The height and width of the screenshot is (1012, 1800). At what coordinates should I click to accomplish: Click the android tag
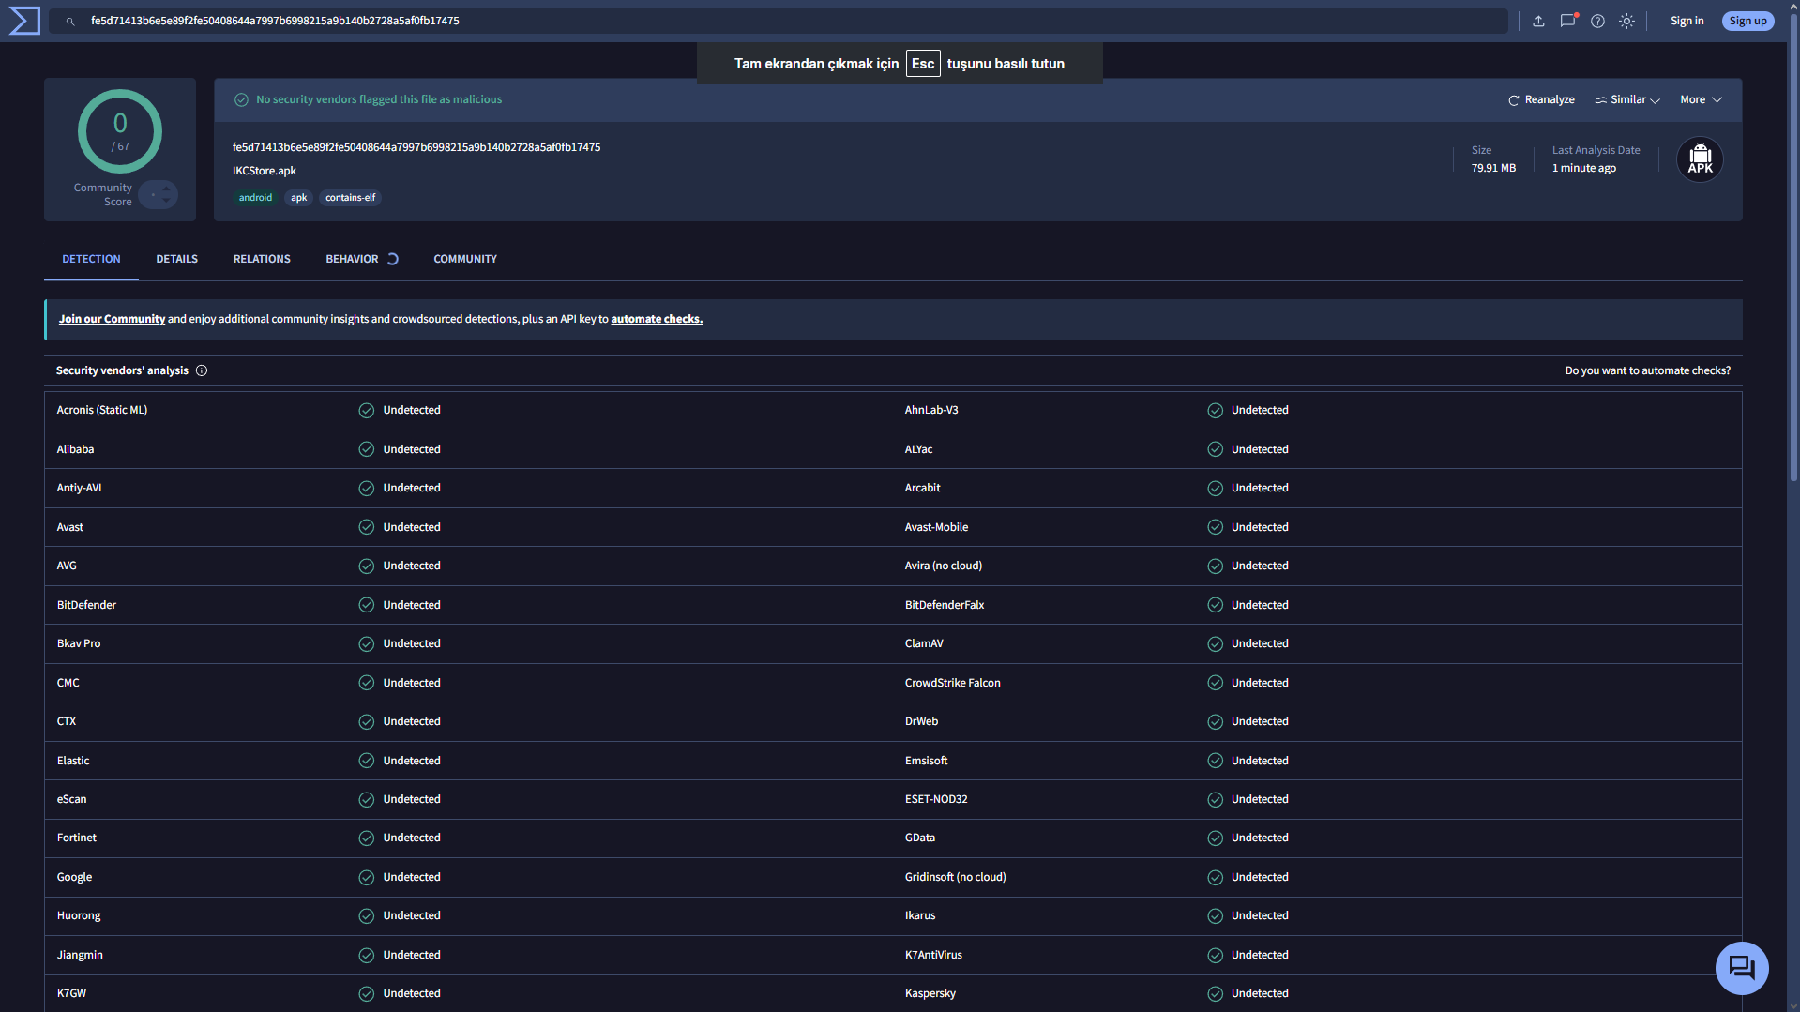click(x=255, y=198)
